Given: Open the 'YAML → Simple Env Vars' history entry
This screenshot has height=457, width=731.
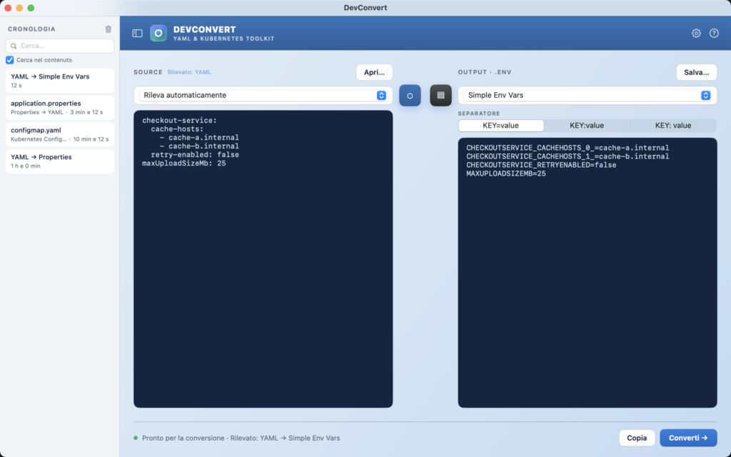Looking at the screenshot, I should [x=60, y=81].
